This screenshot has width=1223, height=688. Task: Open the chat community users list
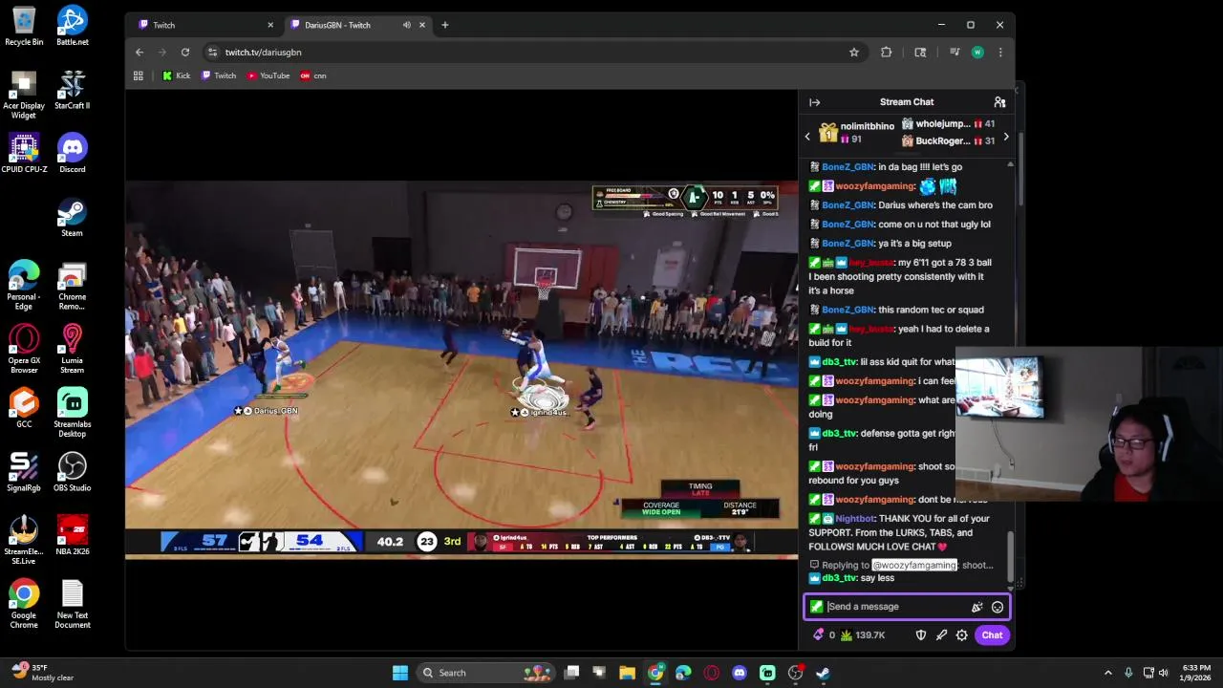(999, 102)
